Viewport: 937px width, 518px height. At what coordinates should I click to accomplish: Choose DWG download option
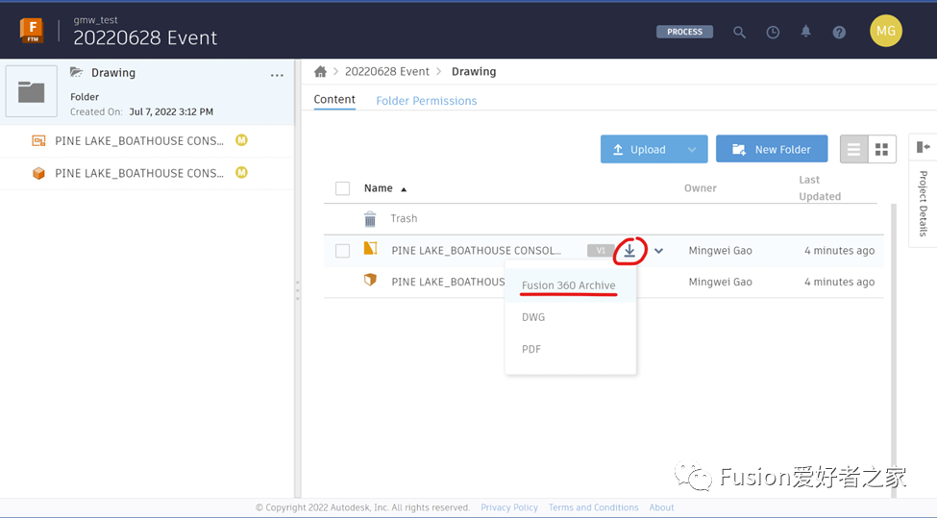[533, 317]
